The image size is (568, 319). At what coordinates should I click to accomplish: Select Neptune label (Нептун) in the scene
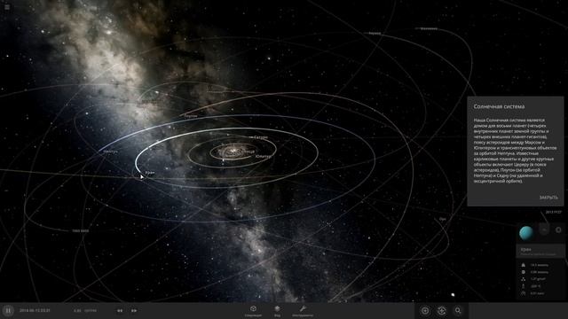[x=110, y=152]
